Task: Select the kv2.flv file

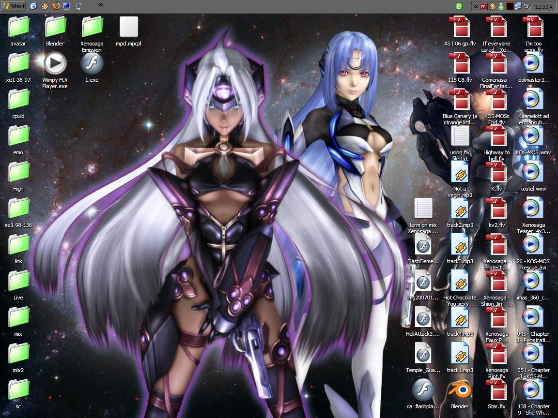Action: (x=496, y=213)
